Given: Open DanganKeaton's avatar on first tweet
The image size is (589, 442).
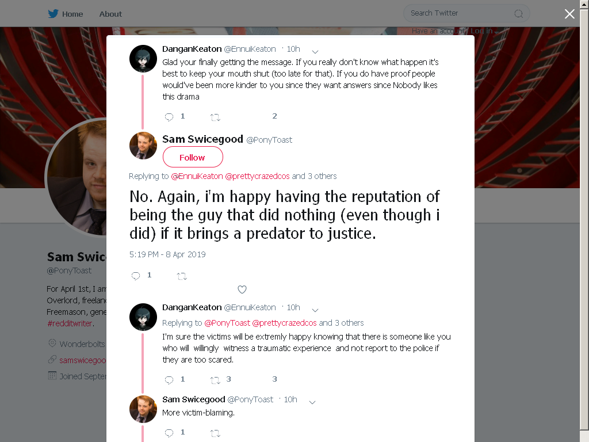Looking at the screenshot, I should (x=143, y=59).
